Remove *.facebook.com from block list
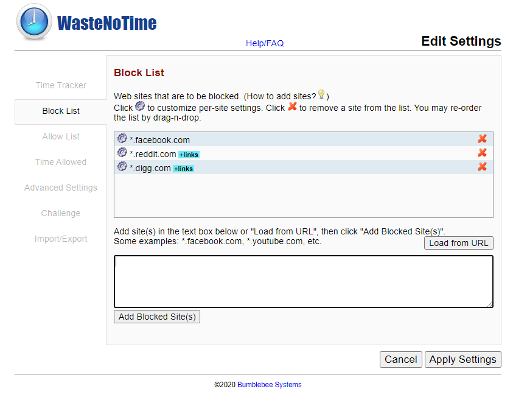The height and width of the screenshot is (400, 513). point(482,139)
